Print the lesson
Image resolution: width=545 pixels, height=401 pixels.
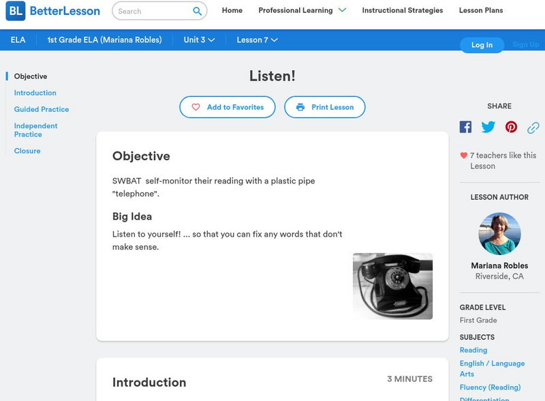tap(324, 107)
